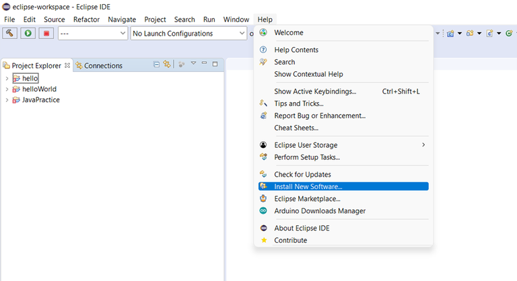517x281 pixels.
Task: Open the No Launch Configurations dropdown
Action: (x=188, y=33)
